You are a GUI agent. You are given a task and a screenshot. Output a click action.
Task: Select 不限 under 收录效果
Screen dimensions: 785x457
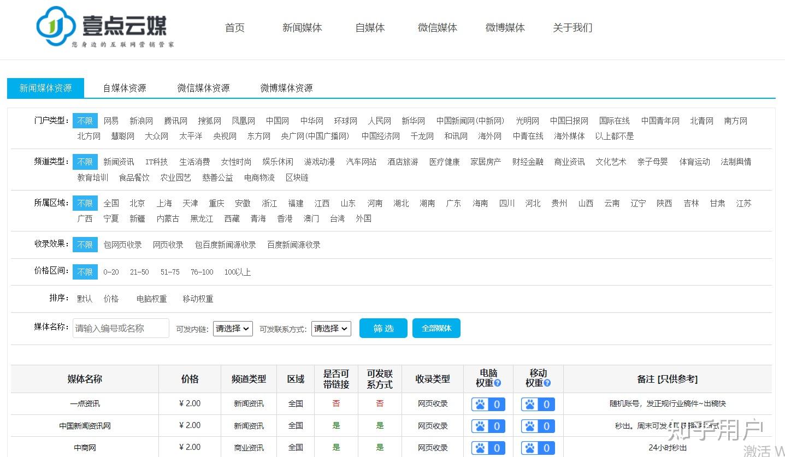(85, 245)
